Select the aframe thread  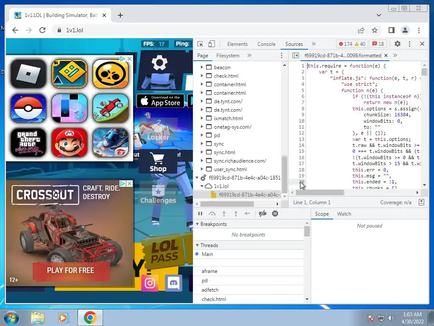[209, 271]
